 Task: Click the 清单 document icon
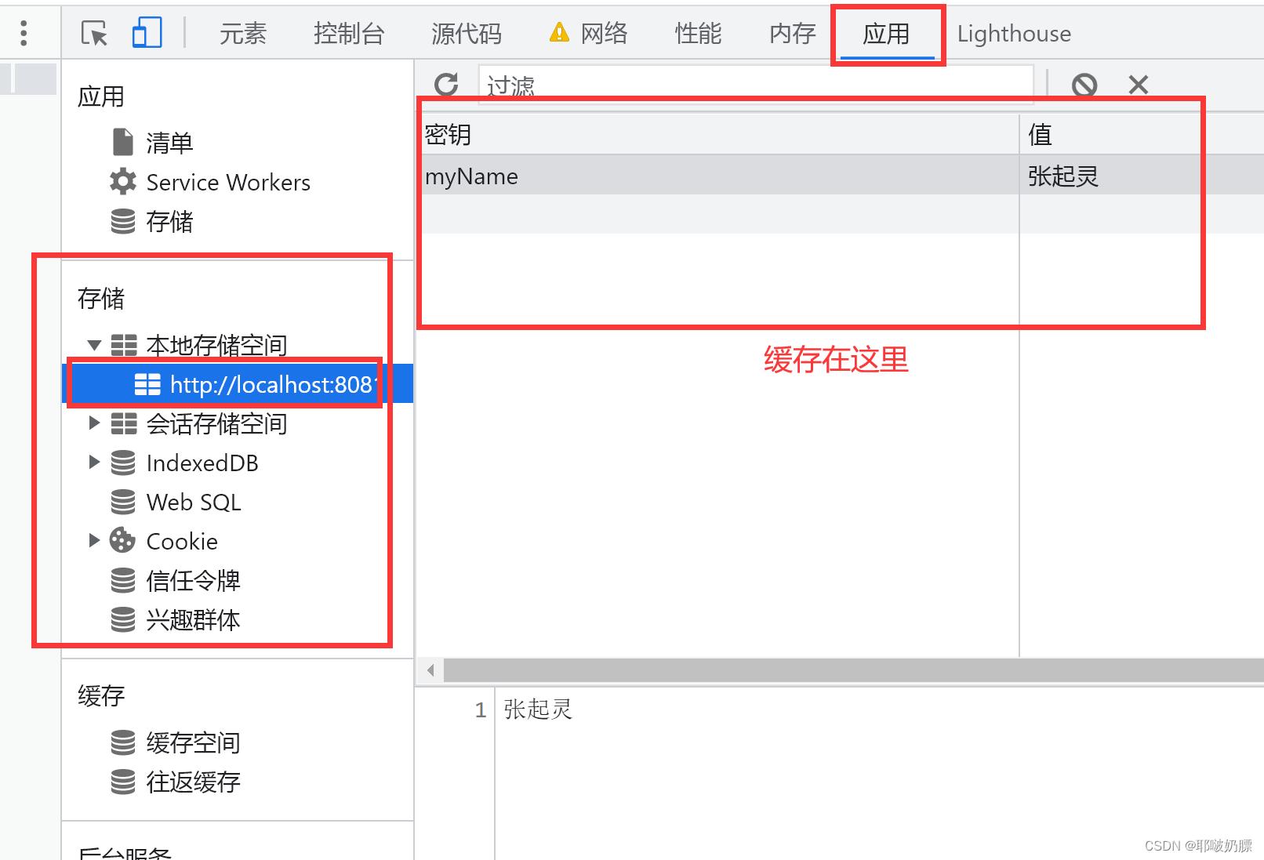click(123, 142)
